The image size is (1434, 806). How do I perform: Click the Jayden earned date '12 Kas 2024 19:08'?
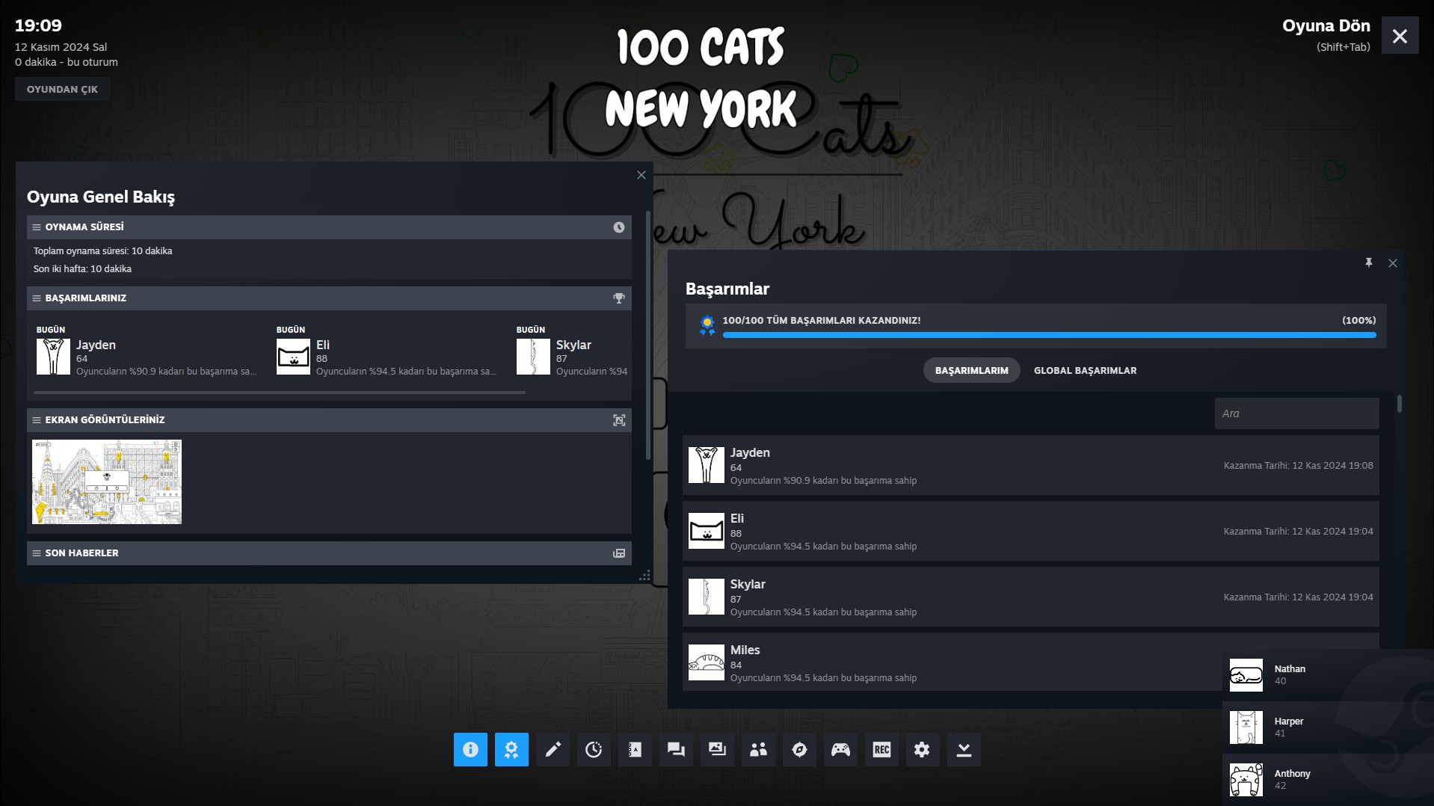pyautogui.click(x=1332, y=466)
